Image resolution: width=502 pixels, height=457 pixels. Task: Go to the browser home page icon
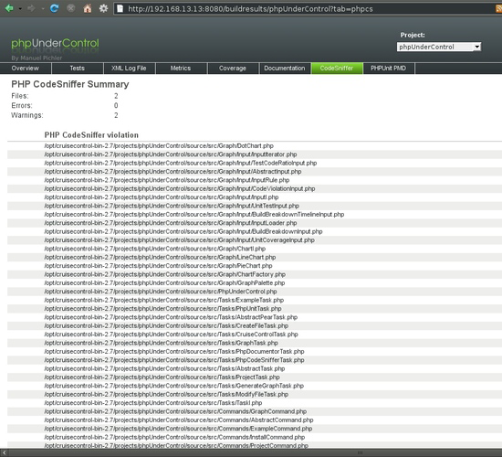click(87, 8)
